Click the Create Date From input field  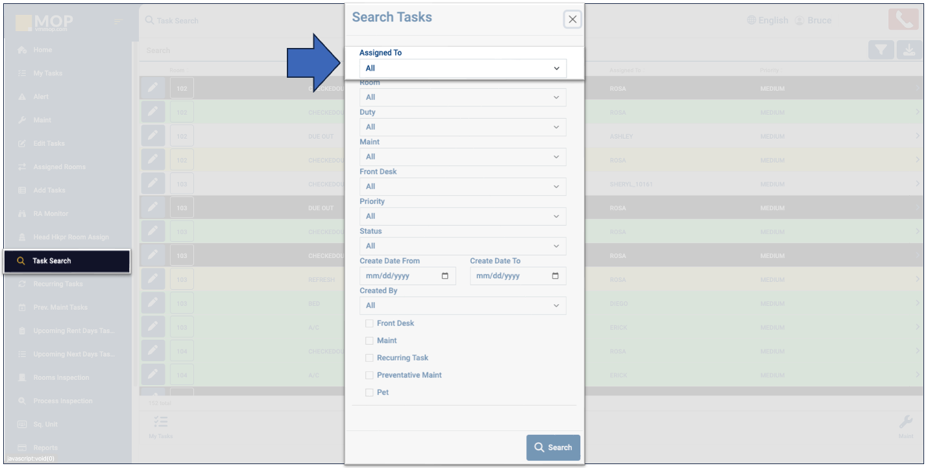[x=399, y=275]
